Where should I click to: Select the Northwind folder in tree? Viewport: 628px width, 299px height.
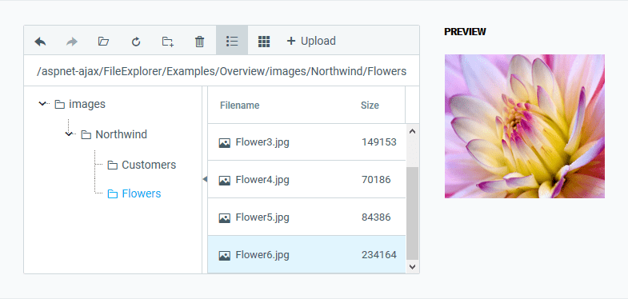point(121,134)
